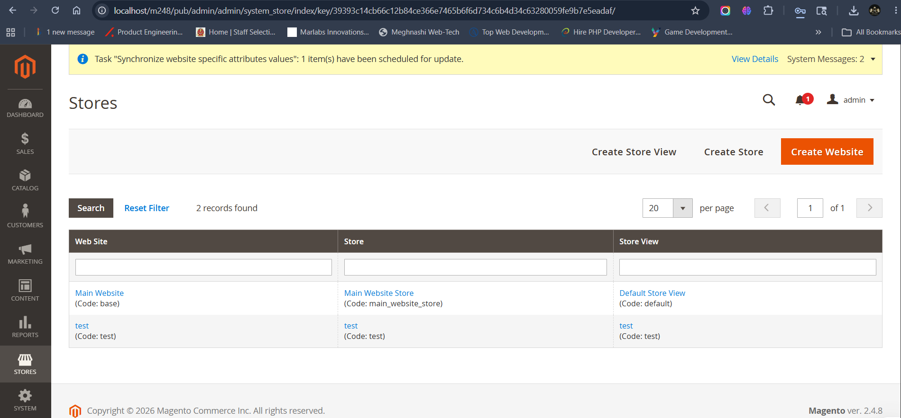Click the footer Magento logo

click(75, 411)
